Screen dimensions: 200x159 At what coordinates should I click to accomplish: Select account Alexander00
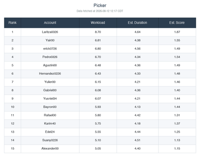coord(50,149)
